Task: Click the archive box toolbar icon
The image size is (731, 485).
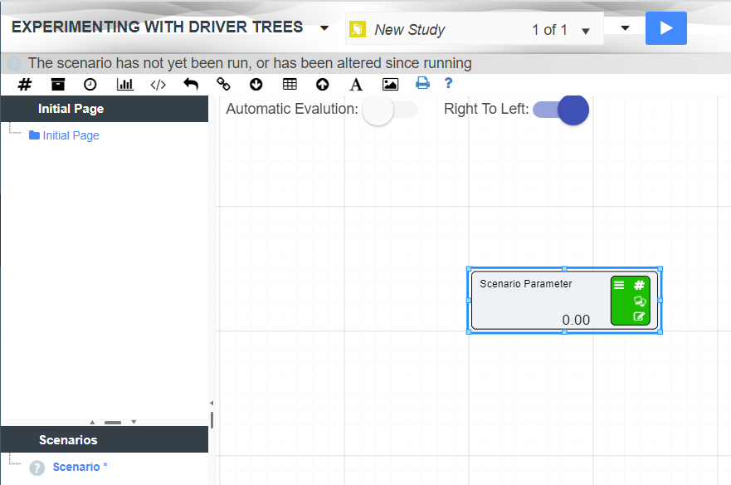Action: coord(57,84)
